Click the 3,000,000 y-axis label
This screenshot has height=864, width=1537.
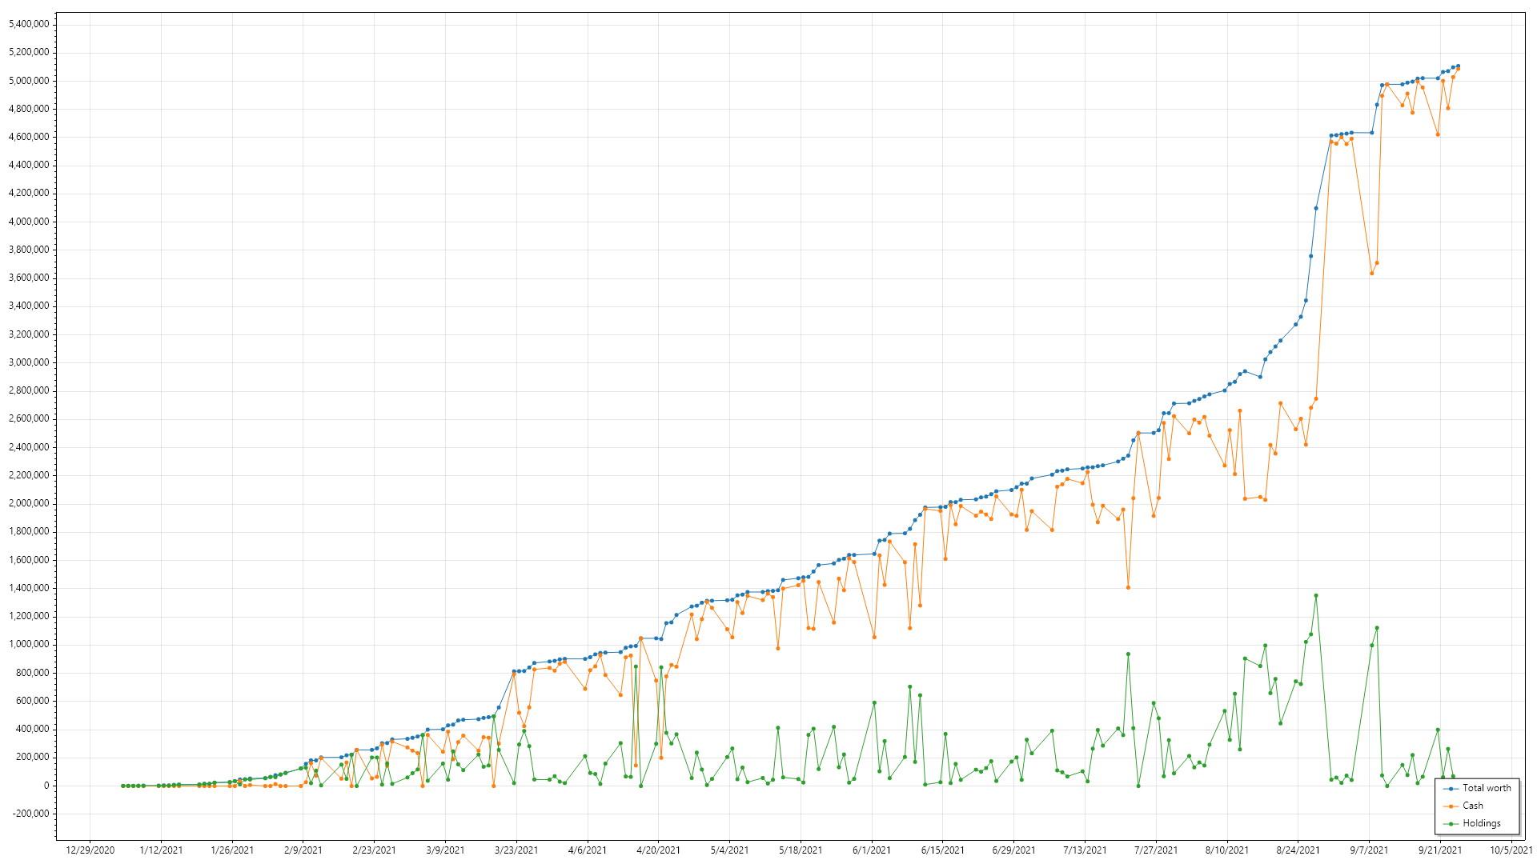pyautogui.click(x=29, y=362)
